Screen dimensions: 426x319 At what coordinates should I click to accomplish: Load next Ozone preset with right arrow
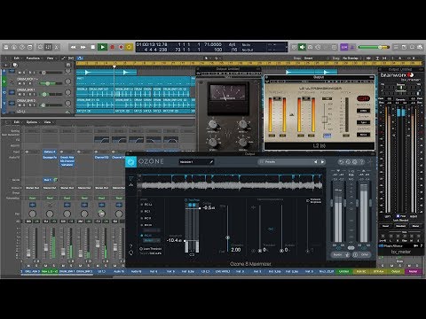[x=322, y=162]
